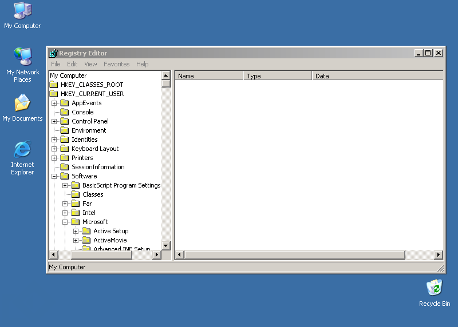The image size is (458, 327).
Task: Collapse the Software key
Action: (54, 176)
